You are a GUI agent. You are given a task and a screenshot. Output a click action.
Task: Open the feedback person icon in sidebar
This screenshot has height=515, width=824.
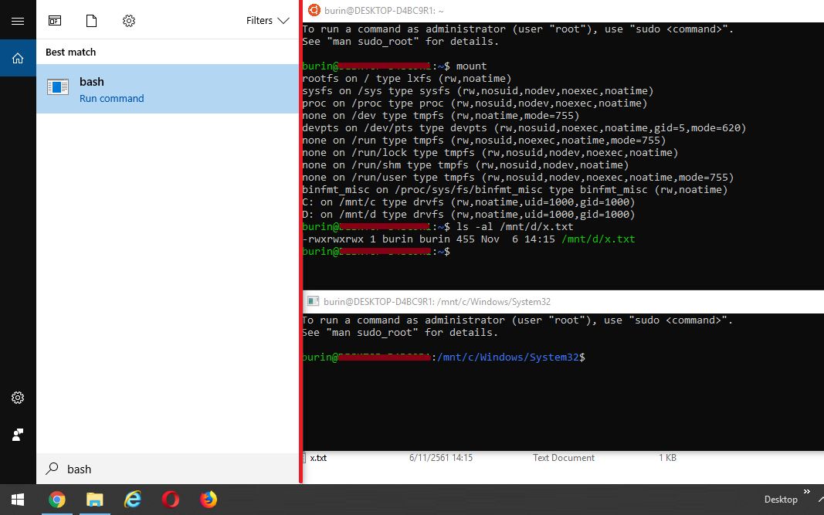click(x=18, y=435)
